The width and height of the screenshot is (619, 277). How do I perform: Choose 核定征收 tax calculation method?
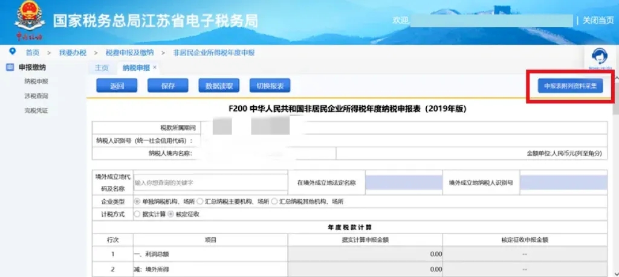[x=170, y=214]
